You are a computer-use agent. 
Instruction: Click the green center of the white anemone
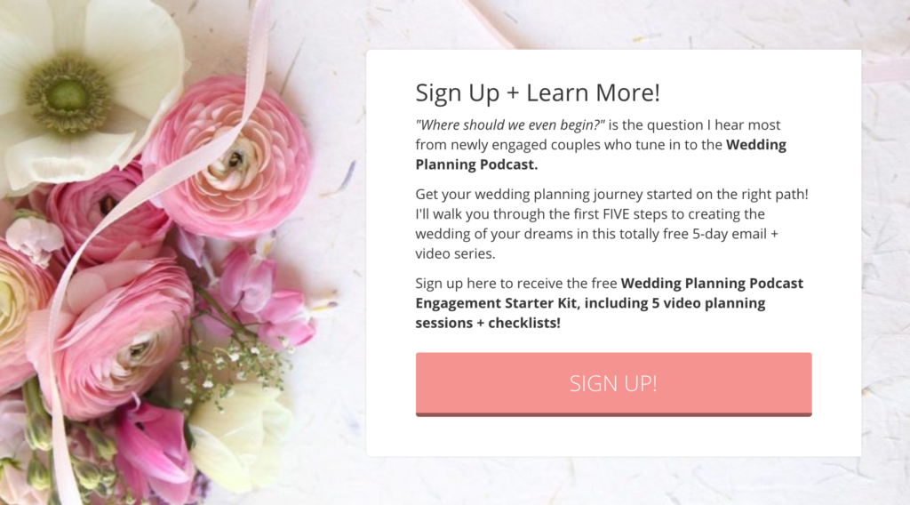coord(66,96)
